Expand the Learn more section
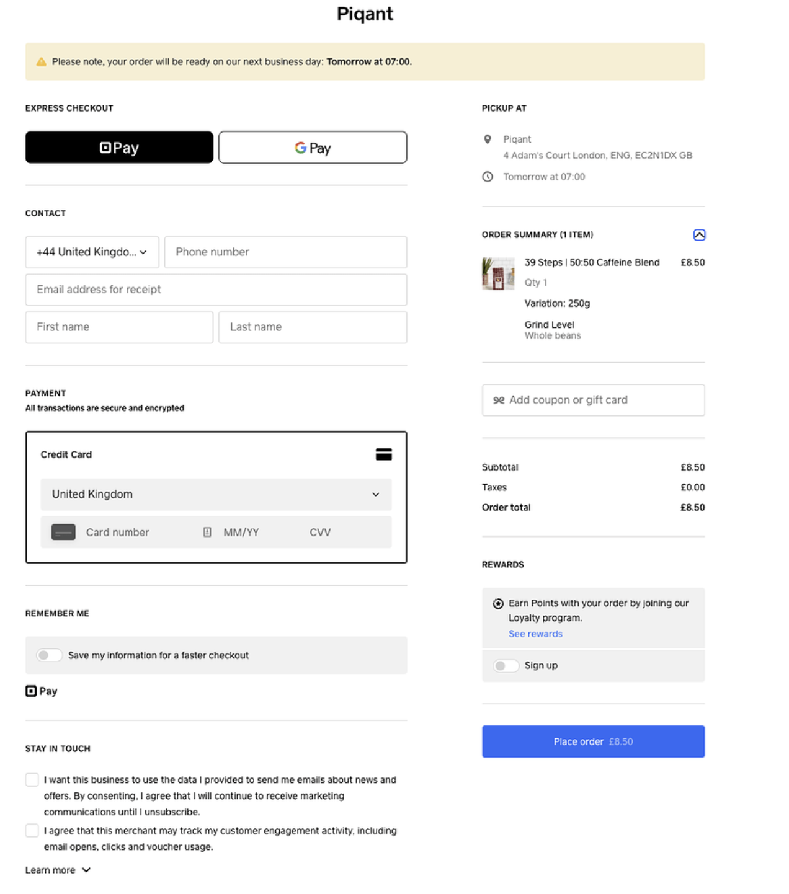The image size is (789, 894). [59, 870]
